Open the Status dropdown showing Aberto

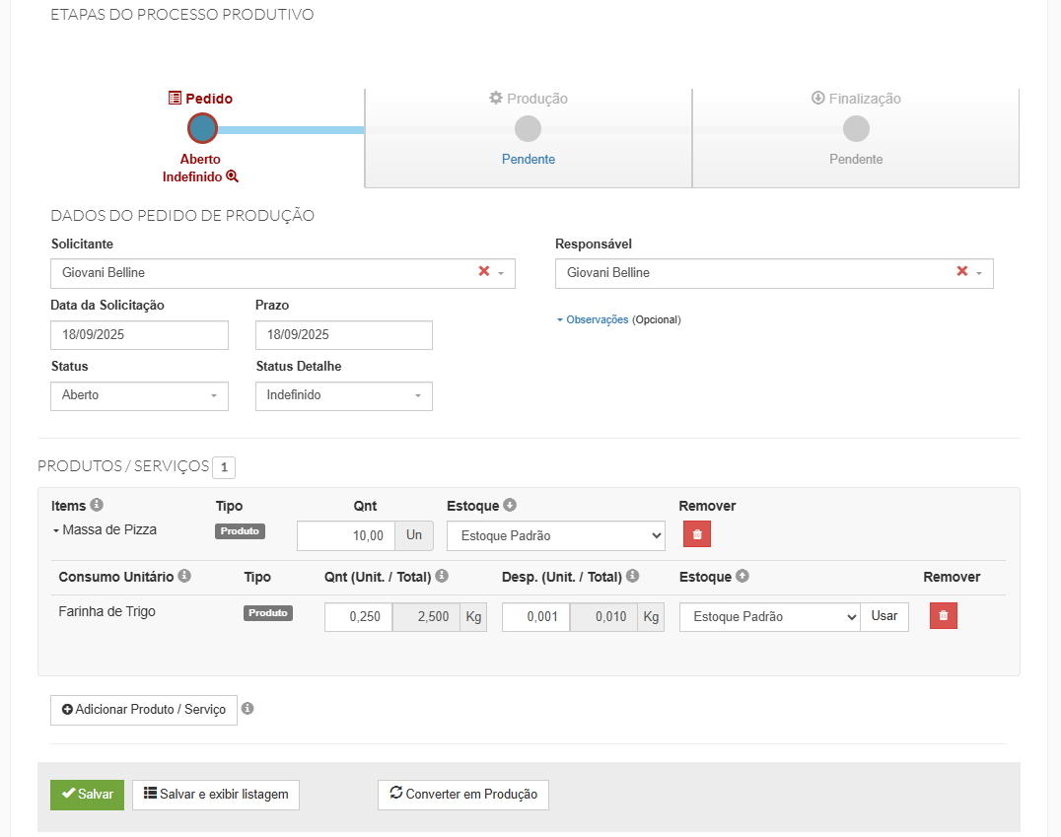pos(139,395)
